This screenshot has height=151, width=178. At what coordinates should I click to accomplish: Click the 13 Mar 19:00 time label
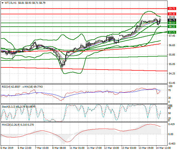[x=146, y=148]
